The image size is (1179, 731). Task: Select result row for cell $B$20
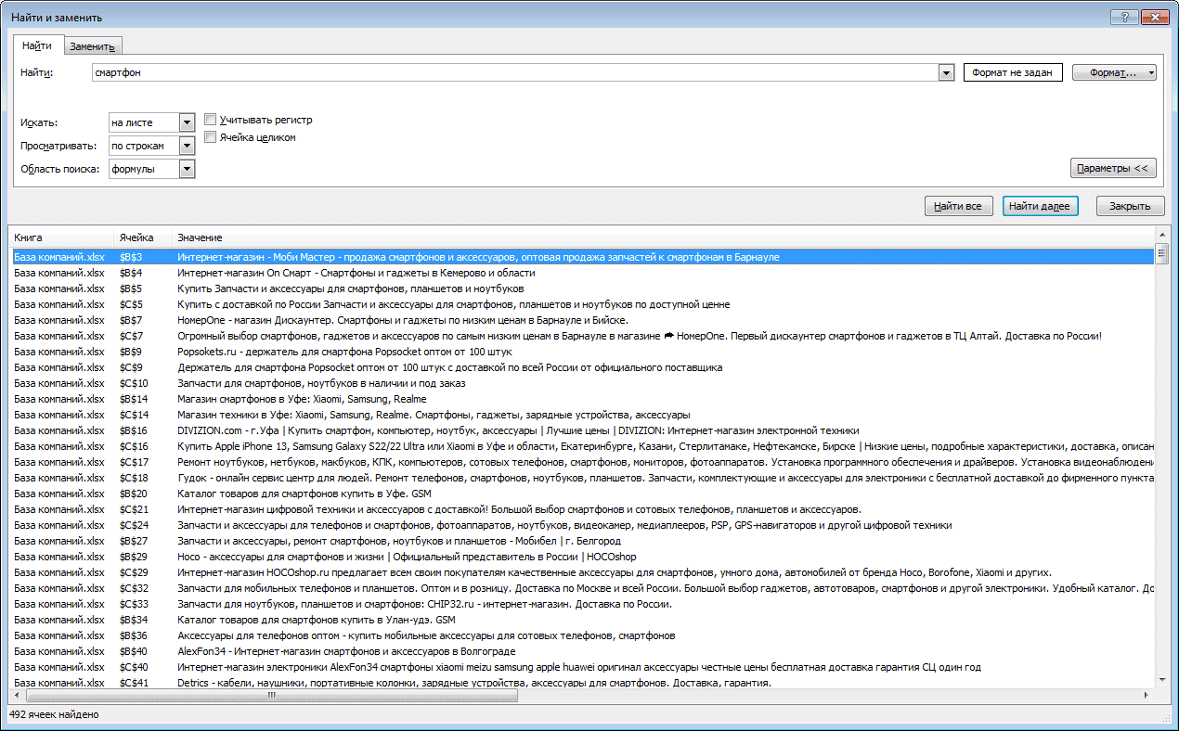pyautogui.click(x=582, y=494)
